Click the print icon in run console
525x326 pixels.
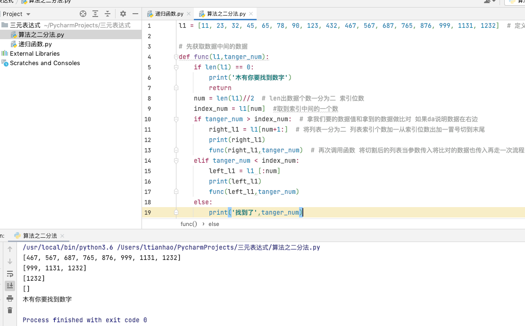(10, 298)
